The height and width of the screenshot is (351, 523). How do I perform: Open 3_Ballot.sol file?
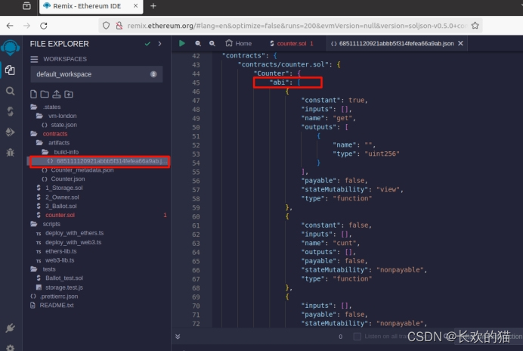click(x=57, y=206)
